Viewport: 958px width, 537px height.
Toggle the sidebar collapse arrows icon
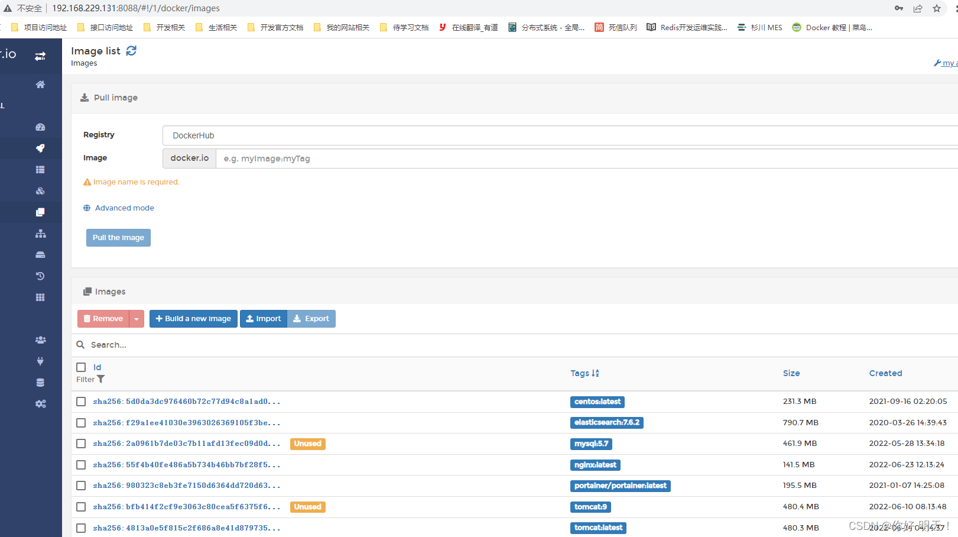click(x=40, y=56)
